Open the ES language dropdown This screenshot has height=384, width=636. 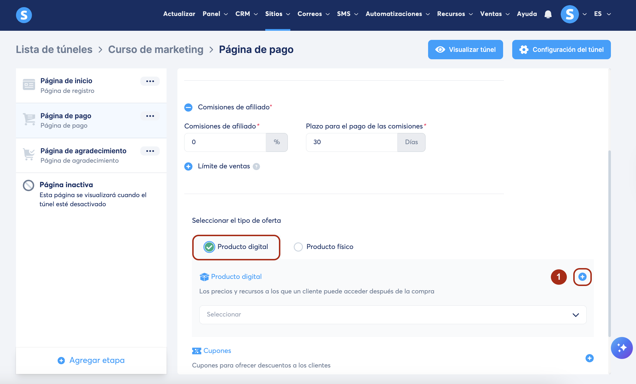pyautogui.click(x=602, y=14)
